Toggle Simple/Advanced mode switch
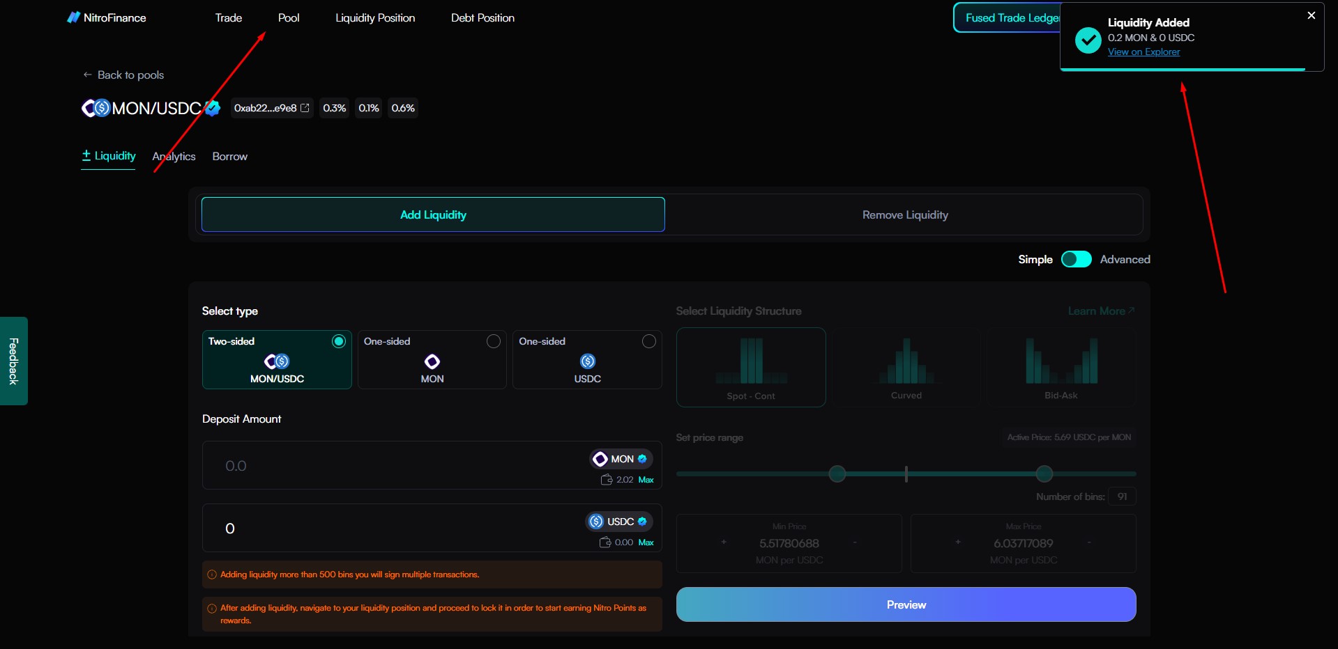Screen dimensions: 1338x649 click(1076, 259)
